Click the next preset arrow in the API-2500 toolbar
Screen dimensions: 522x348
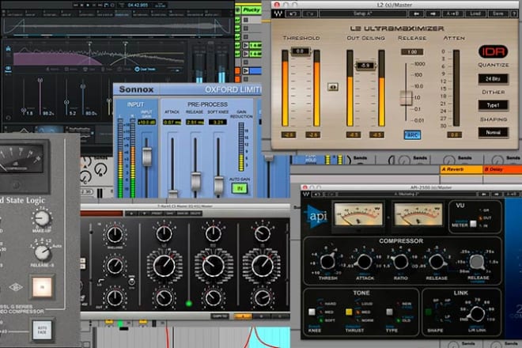[x=497, y=194]
